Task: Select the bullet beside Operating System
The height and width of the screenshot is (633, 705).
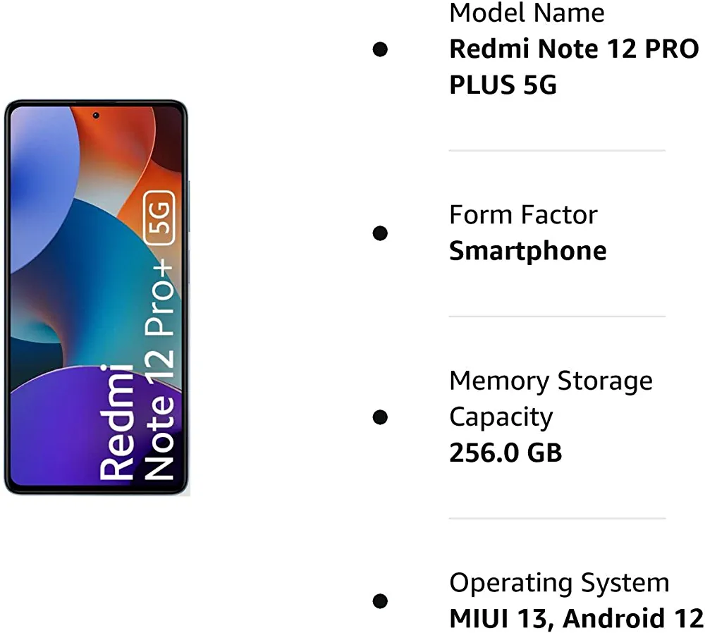Action: point(381,601)
